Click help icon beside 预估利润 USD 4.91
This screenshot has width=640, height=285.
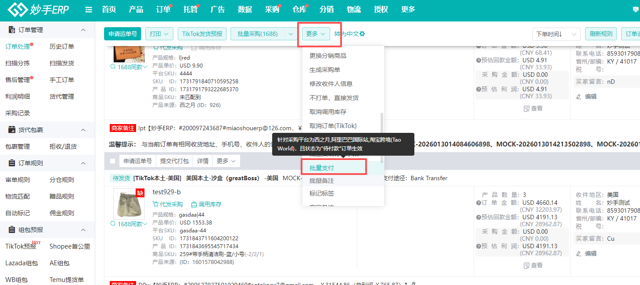pyautogui.click(x=479, y=89)
